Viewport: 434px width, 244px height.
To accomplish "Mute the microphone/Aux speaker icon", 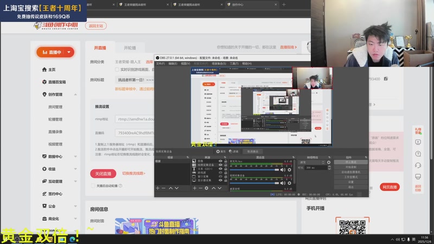I will (x=283, y=170).
